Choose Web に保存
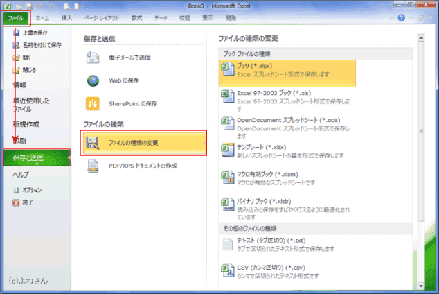This screenshot has width=439, height=294. tap(124, 80)
